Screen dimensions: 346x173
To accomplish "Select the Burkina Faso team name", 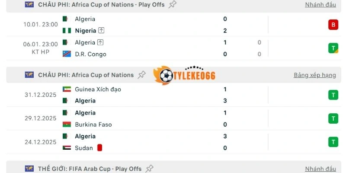I will [x=93, y=125].
